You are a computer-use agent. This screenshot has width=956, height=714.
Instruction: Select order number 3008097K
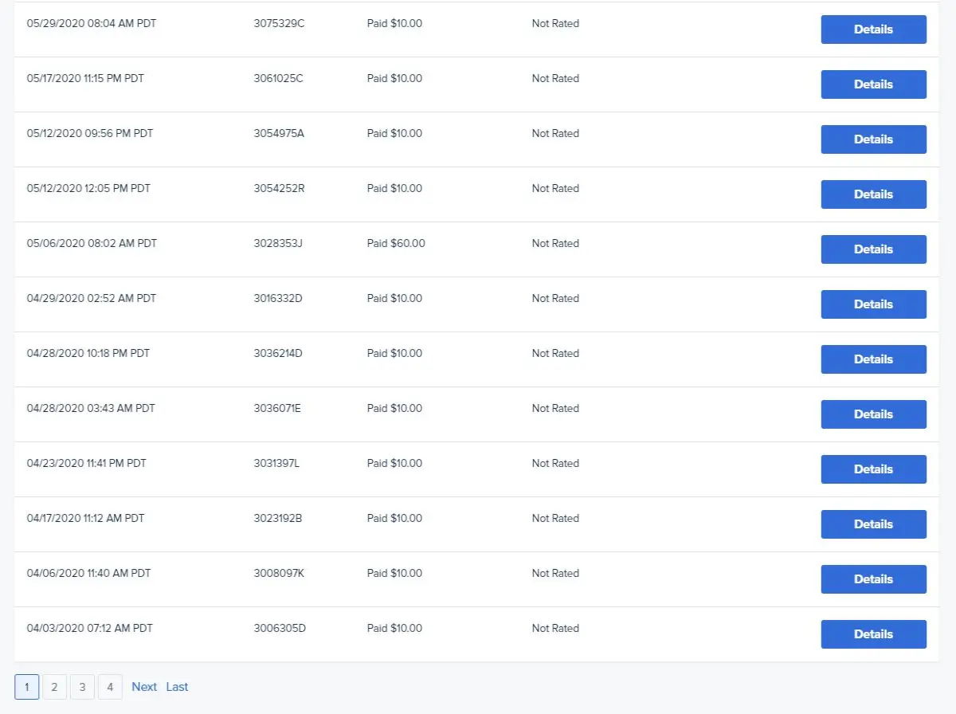coord(279,574)
